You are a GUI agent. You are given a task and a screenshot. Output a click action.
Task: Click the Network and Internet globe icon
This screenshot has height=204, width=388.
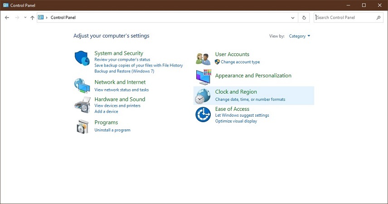[x=82, y=85]
